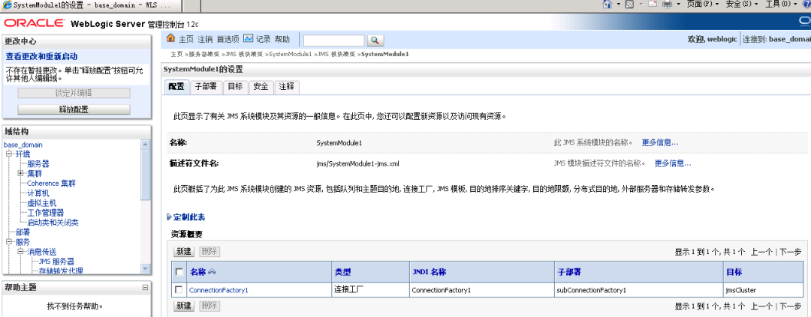Click the 首选项 preferences link

pos(228,39)
